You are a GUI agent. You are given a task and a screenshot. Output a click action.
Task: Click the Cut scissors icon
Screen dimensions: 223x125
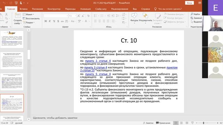(x=6, y=14)
